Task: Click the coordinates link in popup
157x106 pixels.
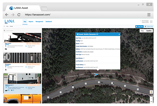Action: 88,52
